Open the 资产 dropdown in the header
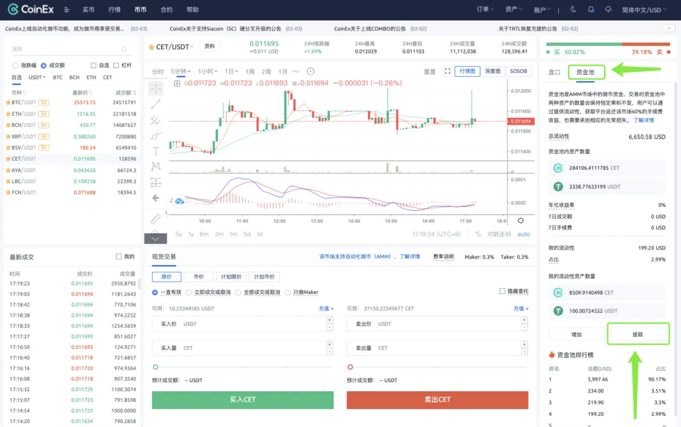Image resolution: width=681 pixels, height=427 pixels. tap(514, 9)
